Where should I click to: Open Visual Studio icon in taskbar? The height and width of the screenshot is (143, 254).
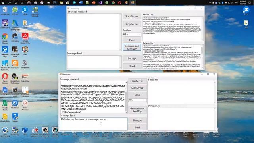[x=100, y=3]
